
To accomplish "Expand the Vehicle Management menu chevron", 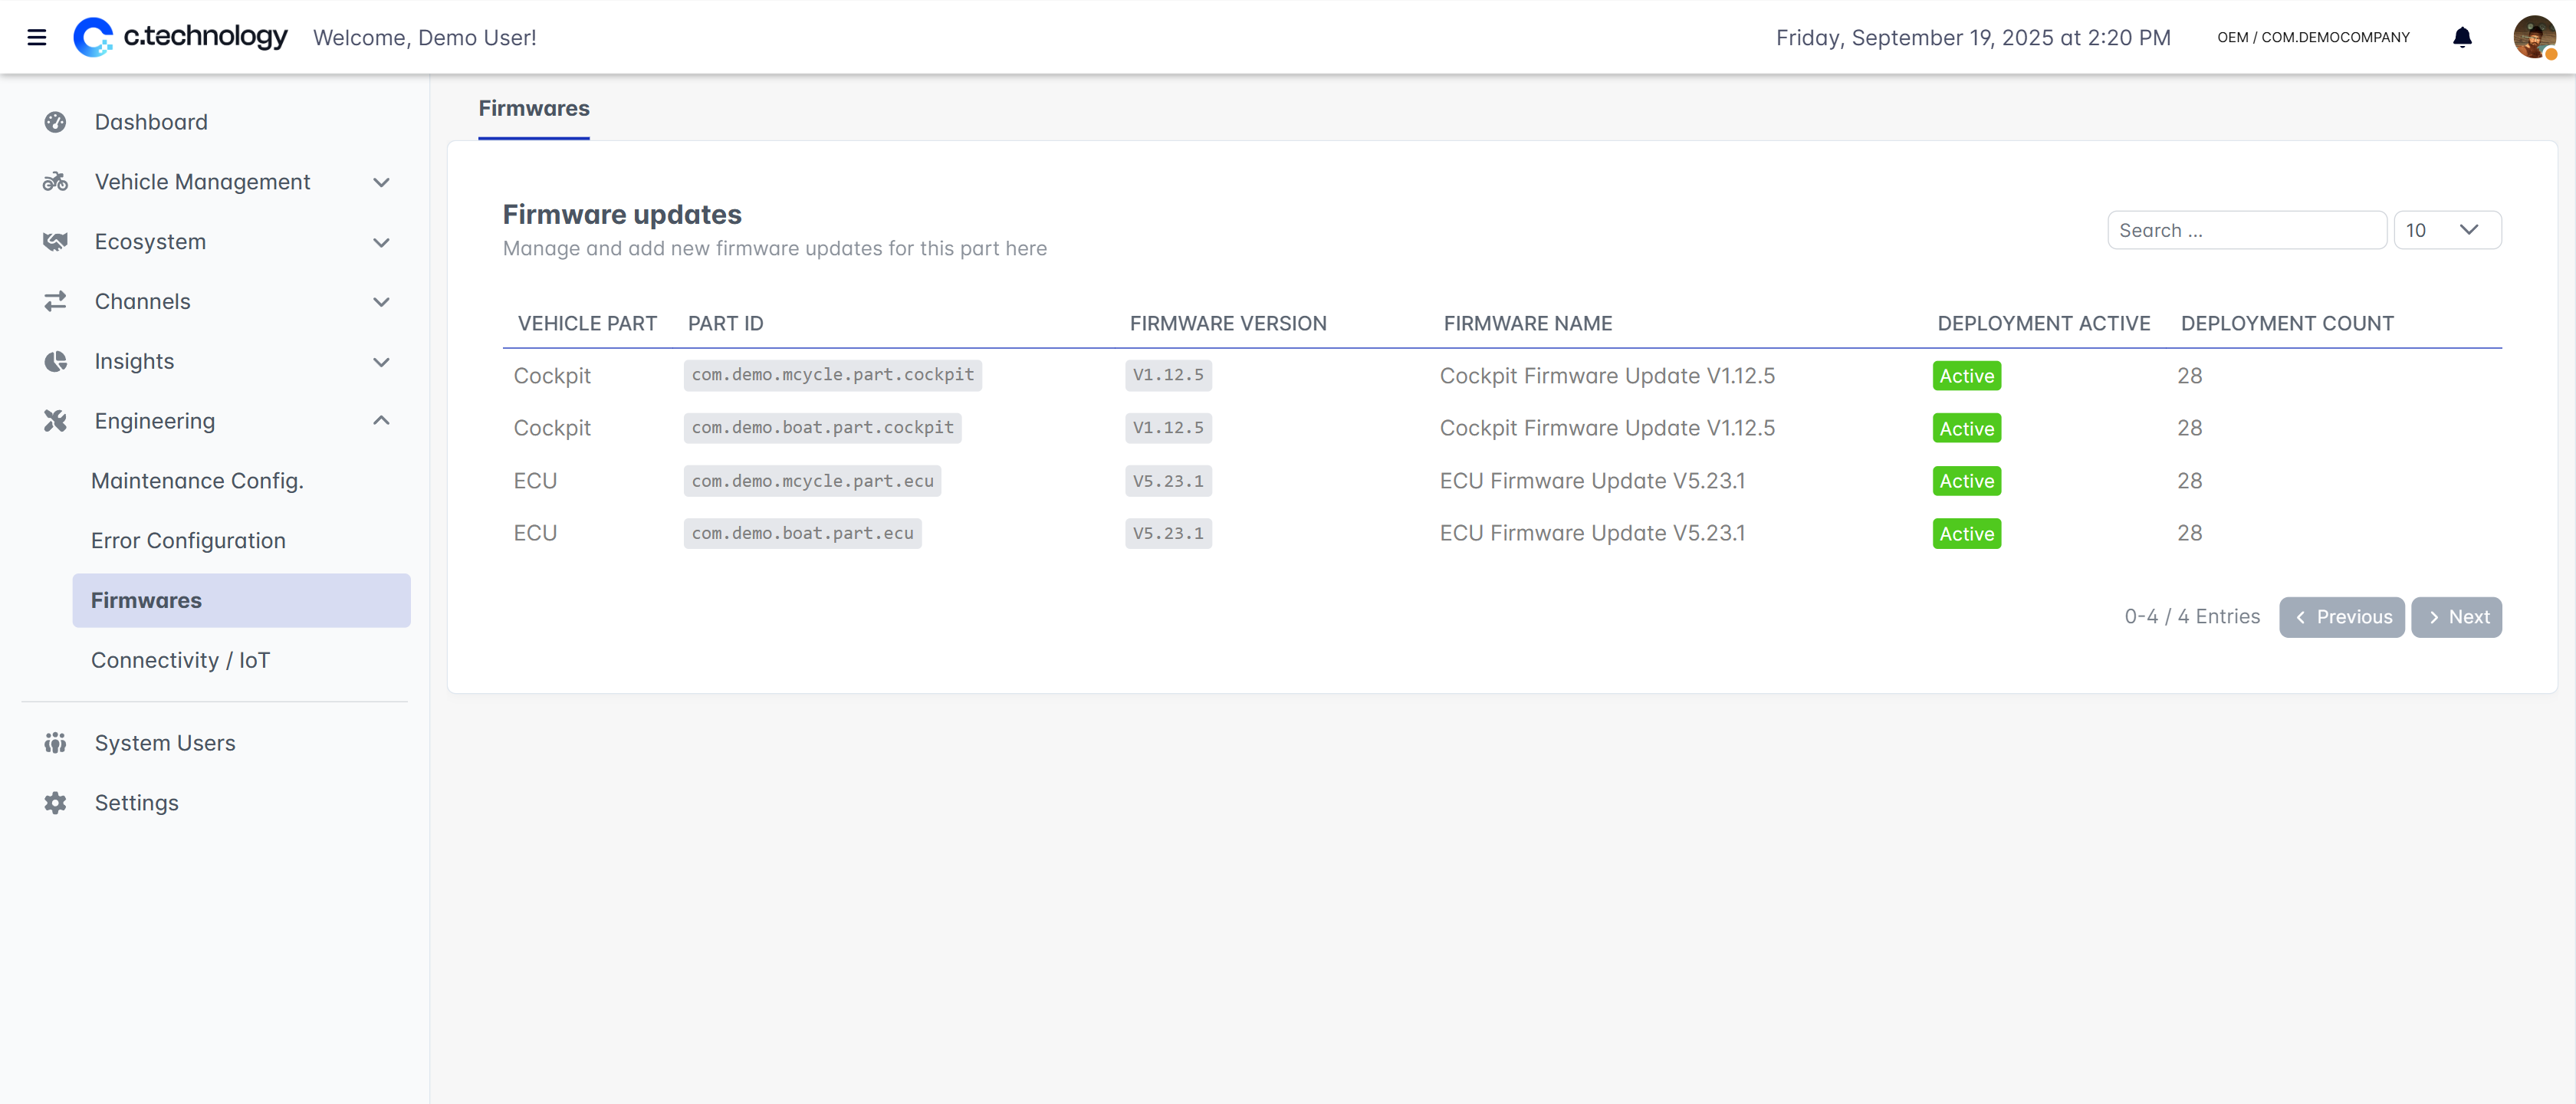I will [381, 182].
